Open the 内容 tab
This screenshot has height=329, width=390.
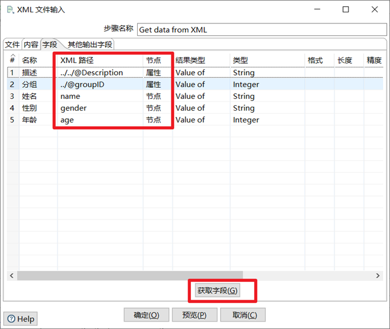tap(31, 45)
